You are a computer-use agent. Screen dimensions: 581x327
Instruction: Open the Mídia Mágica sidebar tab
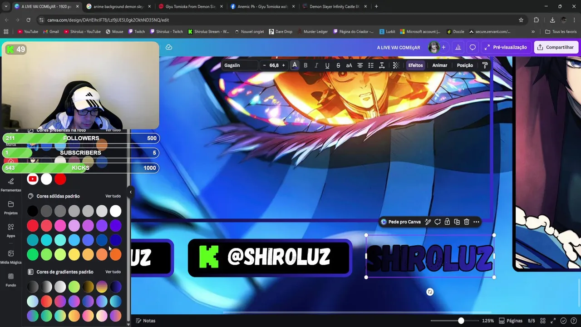click(x=11, y=257)
